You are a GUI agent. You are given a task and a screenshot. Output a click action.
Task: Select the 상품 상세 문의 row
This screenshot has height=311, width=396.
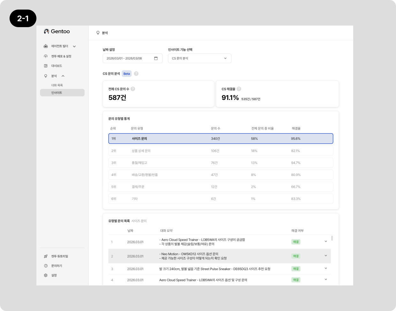tap(220, 151)
